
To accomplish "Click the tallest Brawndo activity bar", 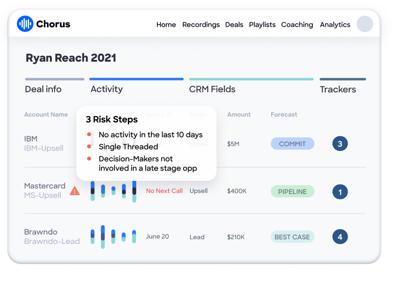I will [x=103, y=237].
